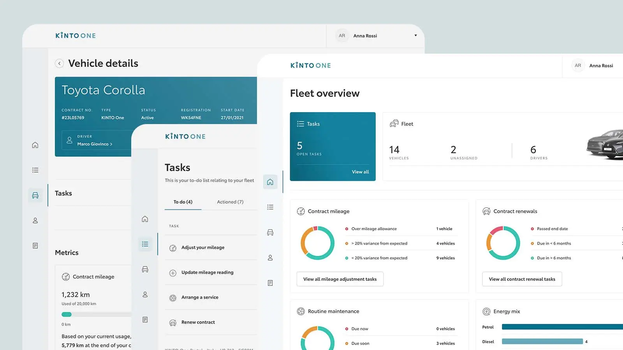Click View all mileage adjustment tasks button
This screenshot has height=350, width=623.
tap(340, 279)
